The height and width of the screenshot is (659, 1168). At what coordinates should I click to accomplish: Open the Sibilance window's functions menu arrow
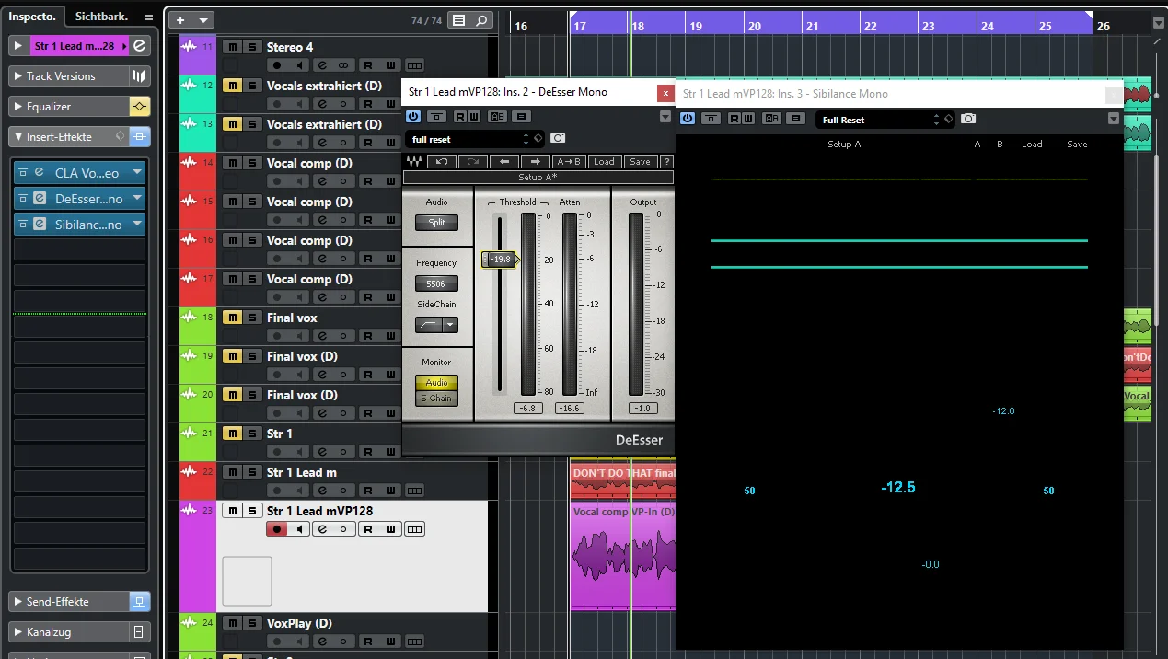click(x=1114, y=119)
